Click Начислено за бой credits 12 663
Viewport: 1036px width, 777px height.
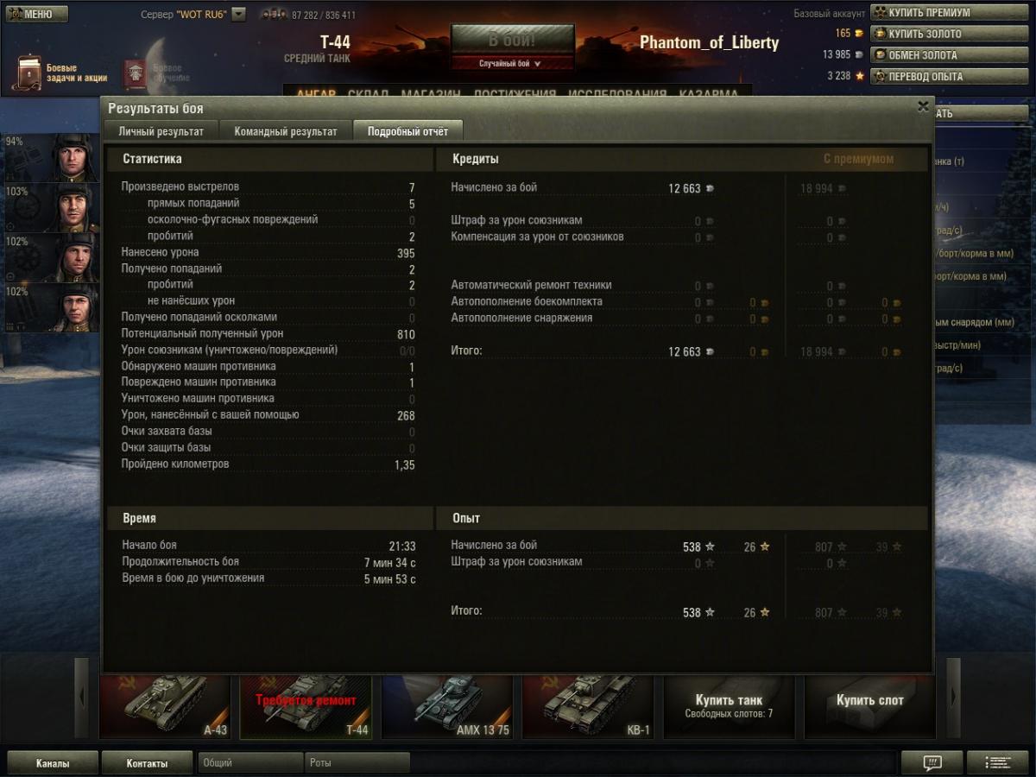click(685, 188)
